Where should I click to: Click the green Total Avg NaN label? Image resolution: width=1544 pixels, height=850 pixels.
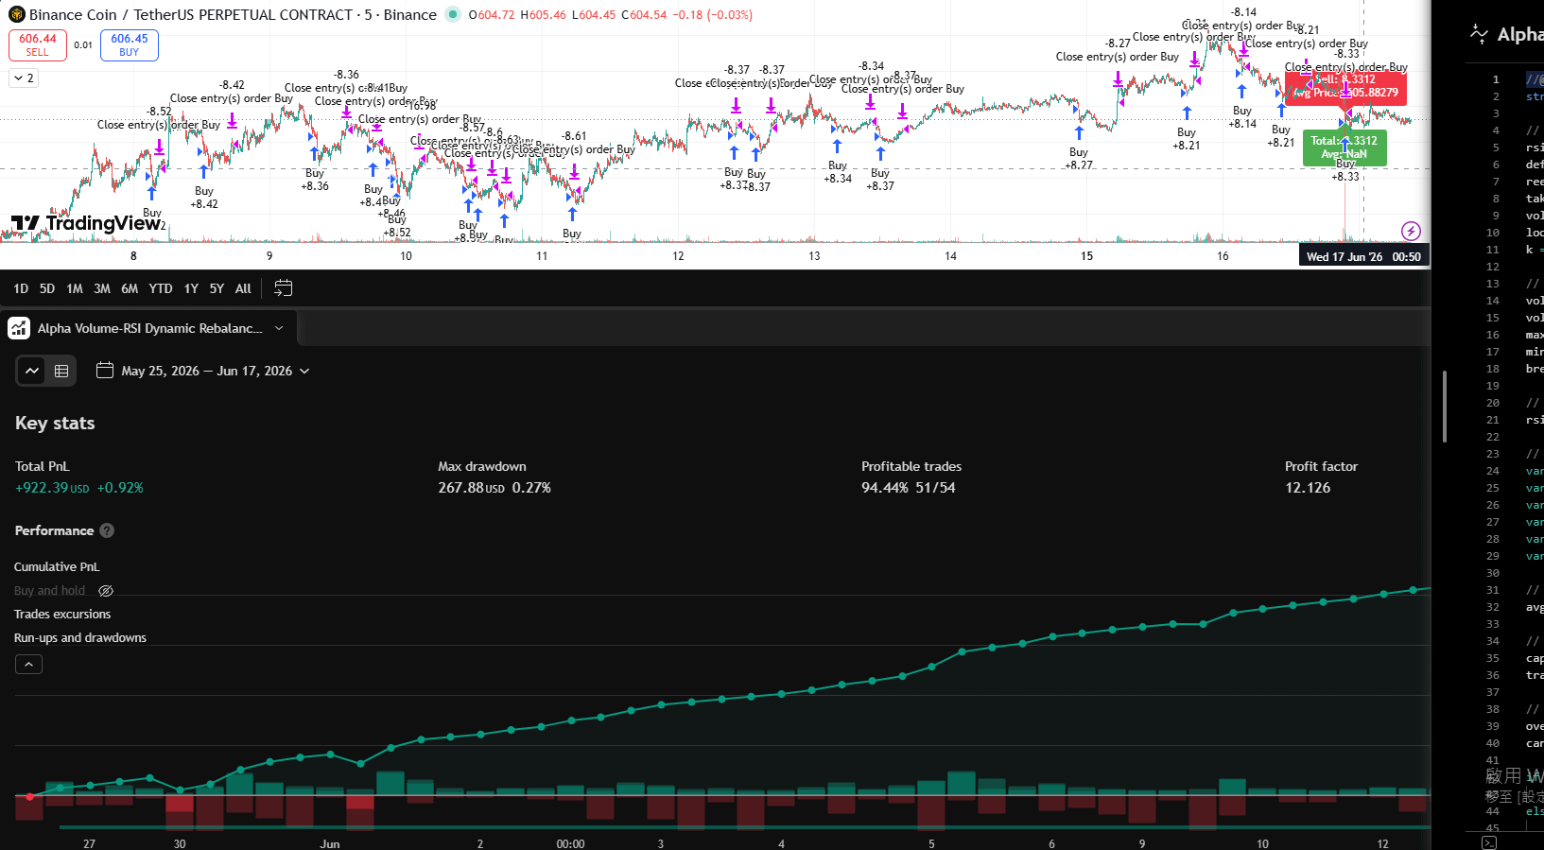pos(1344,148)
